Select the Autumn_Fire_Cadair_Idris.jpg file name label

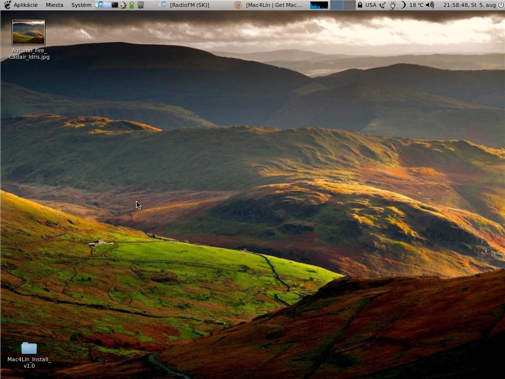pos(29,53)
